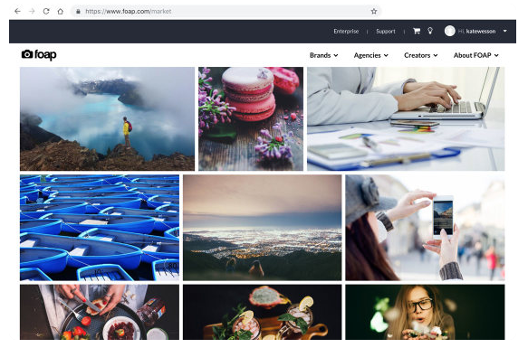Open the About FOAP dropdown menu
Image resolution: width=528 pixels, height=348 pixels.
475,55
